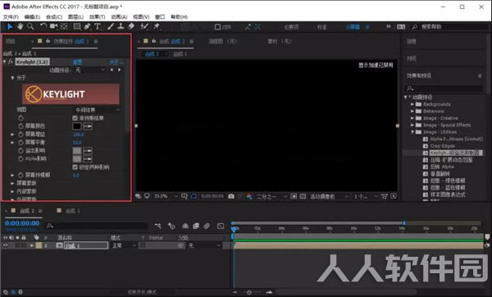Select the Hand tool
Image resolution: width=492 pixels, height=297 pixels.
coord(20,27)
